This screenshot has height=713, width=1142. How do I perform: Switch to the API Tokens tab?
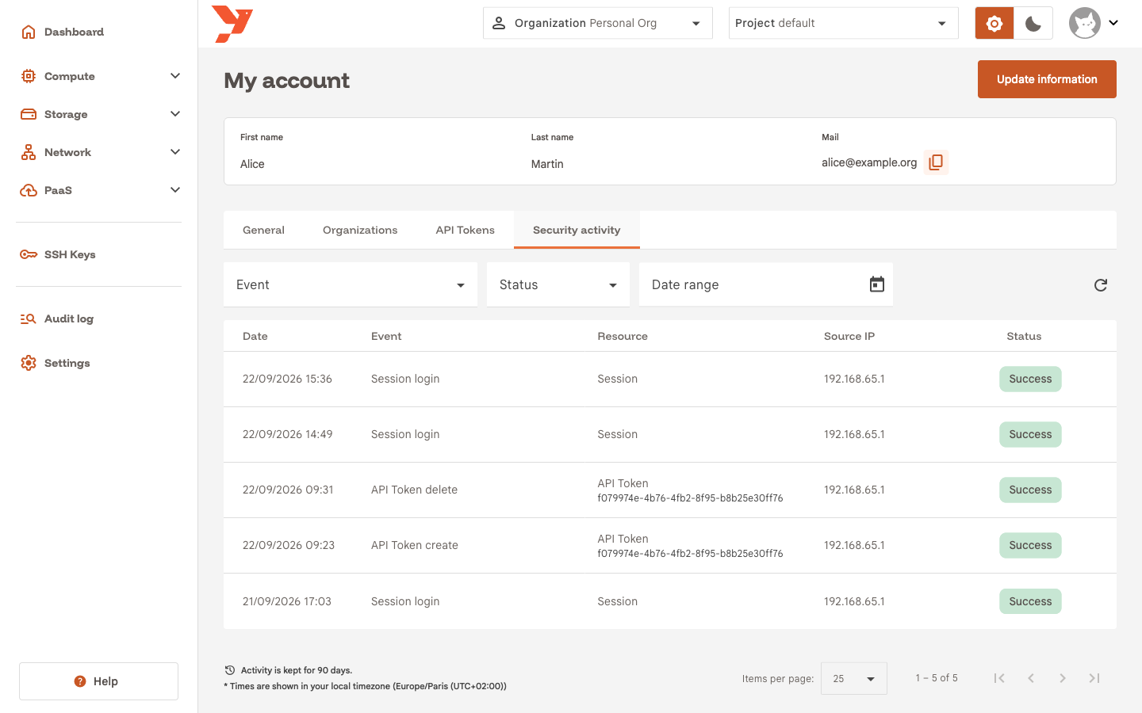[x=465, y=230]
